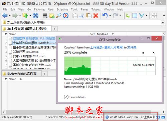The image size is (167, 121).
Task: Select file 少年派的奇幻漂流 DVD中字.rmvb
Action: (34, 43)
